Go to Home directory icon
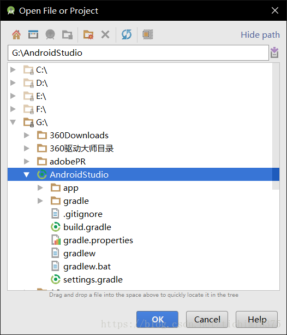 [x=16, y=34]
